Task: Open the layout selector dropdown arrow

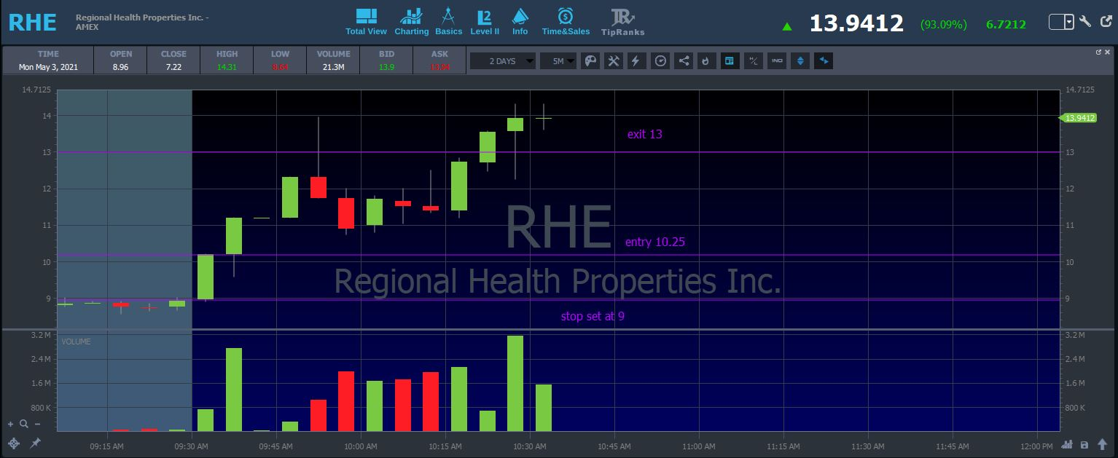Action: [1069, 23]
